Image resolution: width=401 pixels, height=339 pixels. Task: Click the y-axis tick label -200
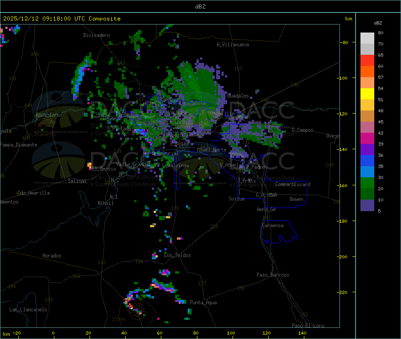tap(342, 257)
